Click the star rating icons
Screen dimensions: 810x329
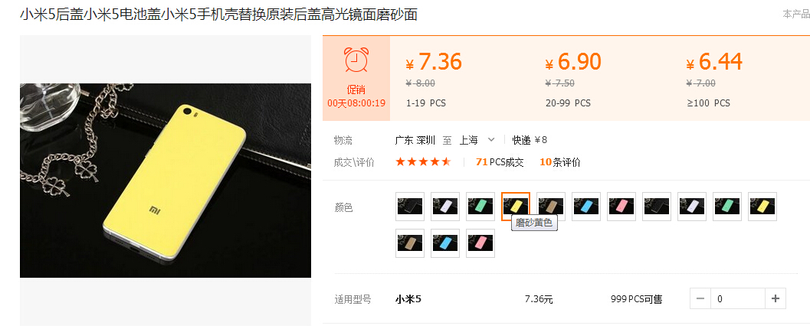423,162
